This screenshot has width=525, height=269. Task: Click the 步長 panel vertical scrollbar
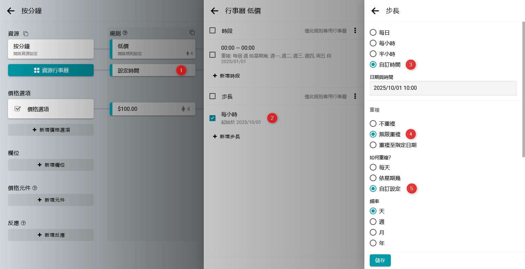coord(523,89)
